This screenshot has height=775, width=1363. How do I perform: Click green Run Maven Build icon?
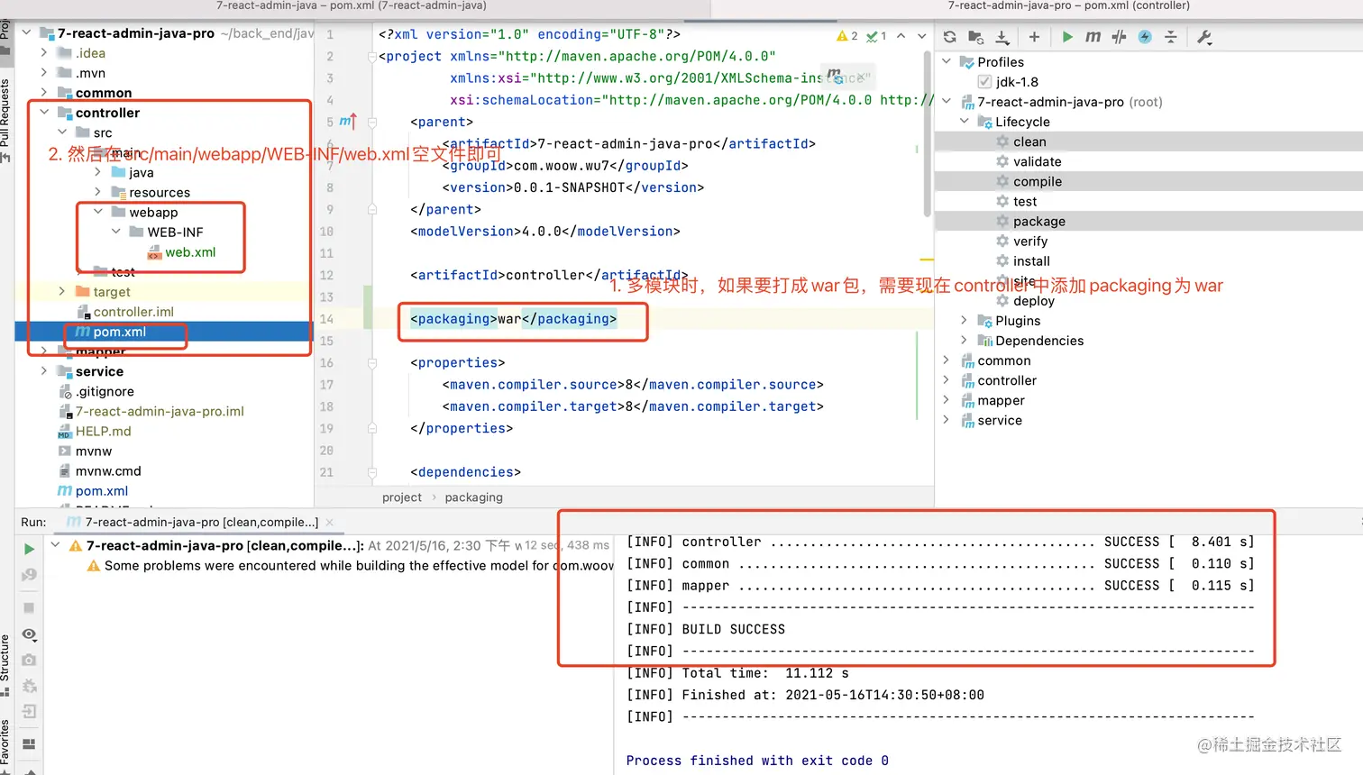[x=1067, y=37]
